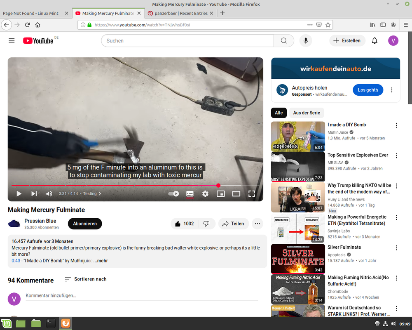Skip to the next video
The height and width of the screenshot is (330, 412).
click(x=34, y=194)
